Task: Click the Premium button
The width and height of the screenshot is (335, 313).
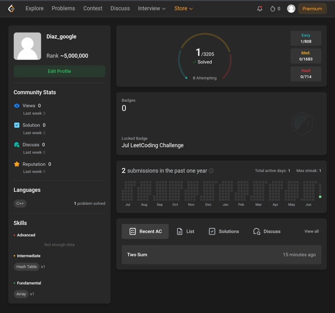Action: click(312, 9)
